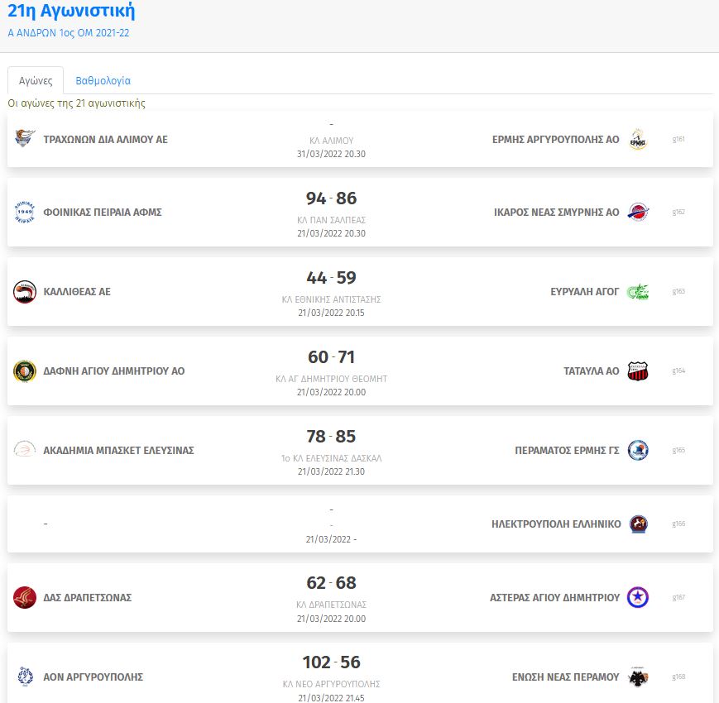This screenshot has width=719, height=703.
Task: Click venue ΚΛ ΕΘΝΙΚΗΣ ΑΝΤΙΣΤΑΣΗΣ
Action: click(x=331, y=299)
